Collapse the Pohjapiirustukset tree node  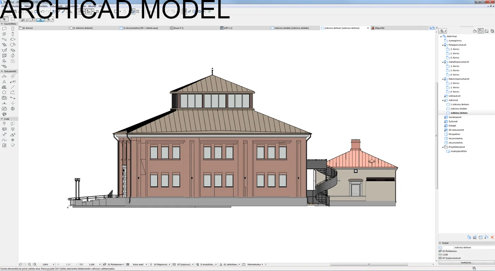(x=443, y=45)
